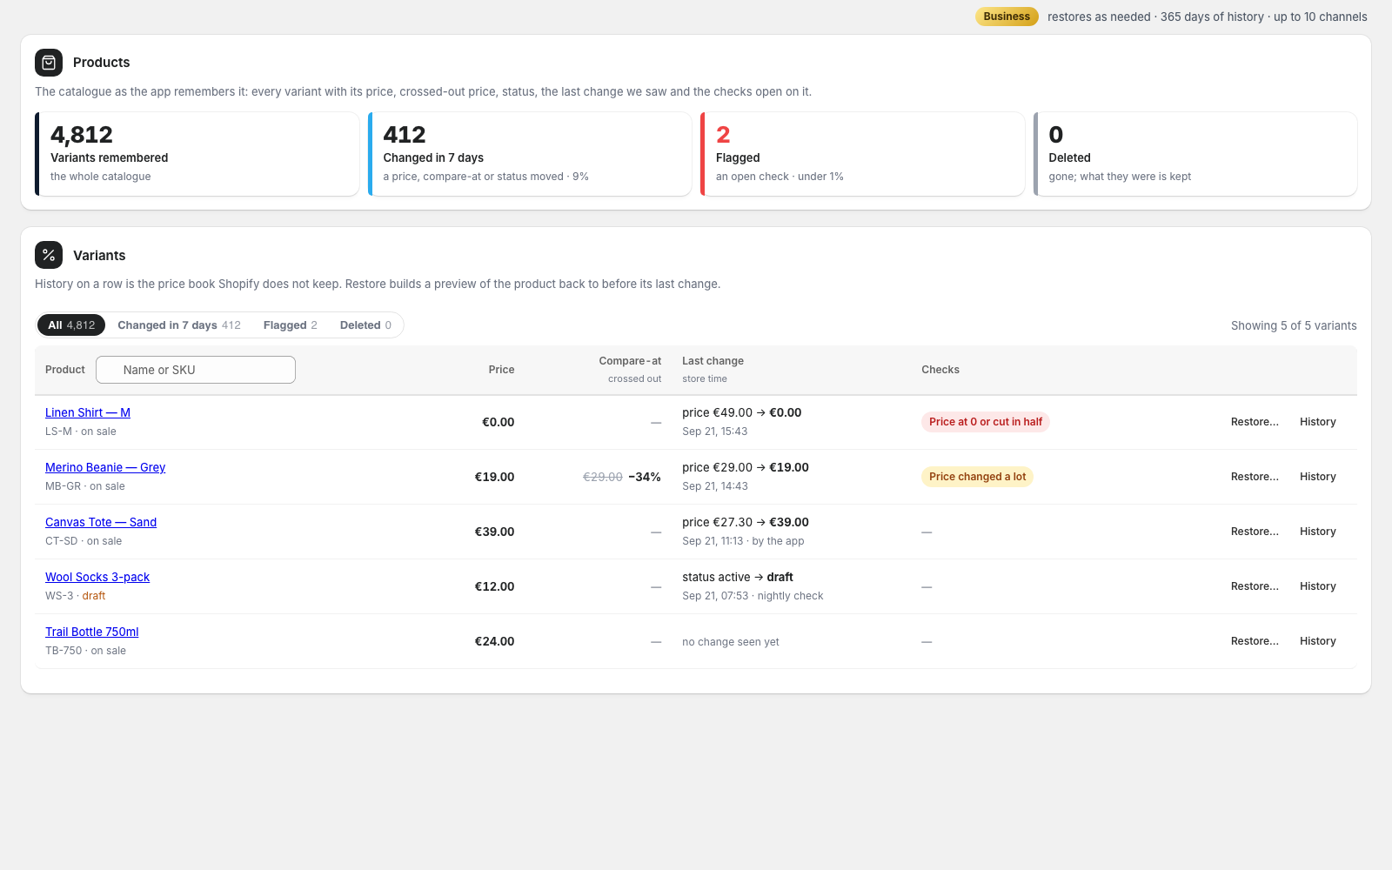The width and height of the screenshot is (1392, 870).
Task: Show the Deleted 0 filter tab
Action: click(x=365, y=325)
